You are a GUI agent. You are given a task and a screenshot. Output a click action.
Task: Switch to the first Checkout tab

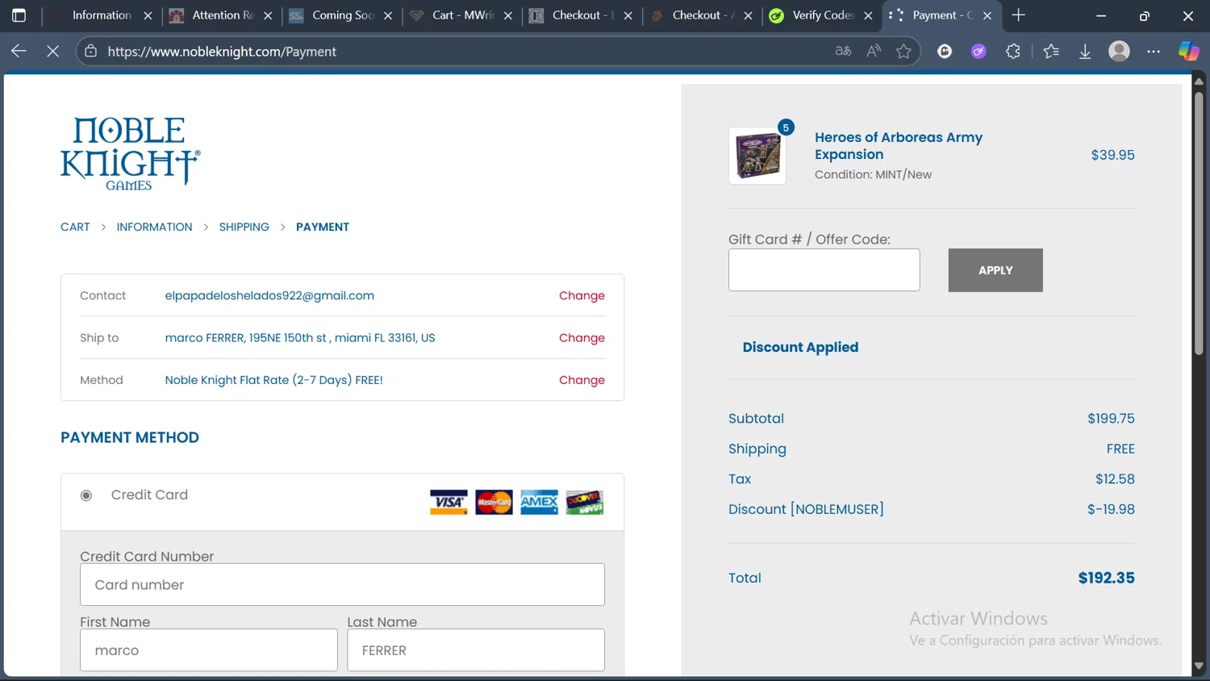click(x=582, y=15)
